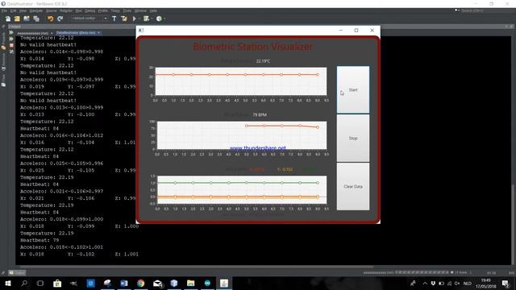
Task: Click the Stop button in Visualizer
Action: pos(353,138)
